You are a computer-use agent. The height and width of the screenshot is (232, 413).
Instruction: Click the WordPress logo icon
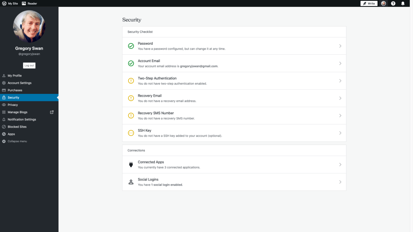coord(4,3)
